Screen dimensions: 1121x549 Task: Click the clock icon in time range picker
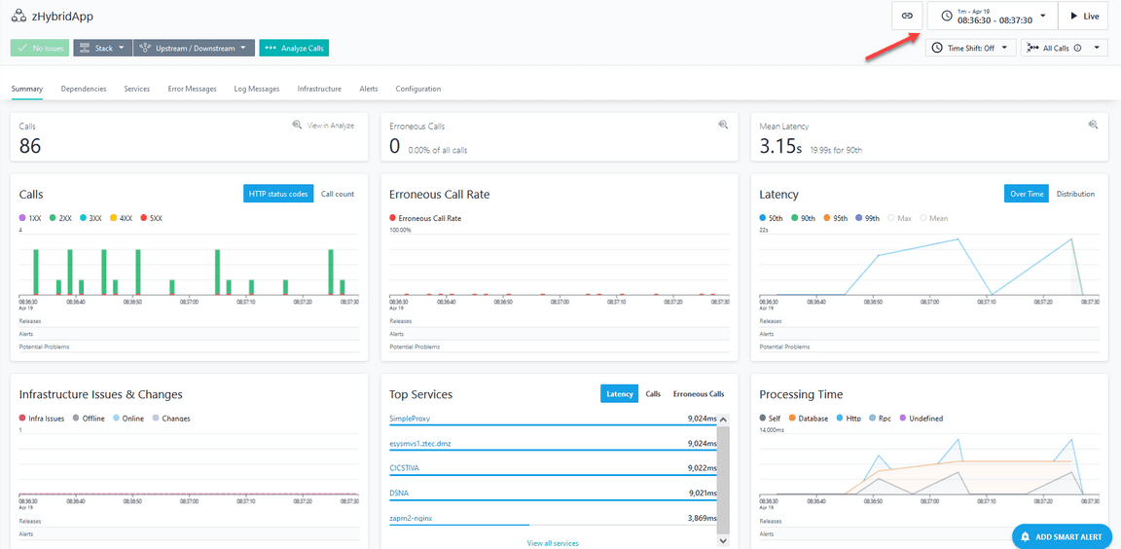(x=947, y=16)
